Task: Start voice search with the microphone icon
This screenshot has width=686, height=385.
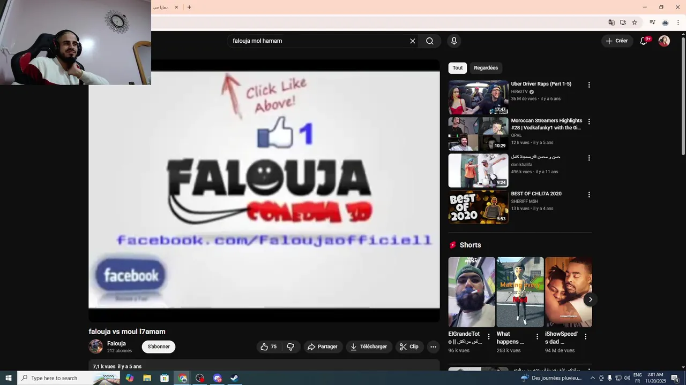Action: (x=454, y=41)
